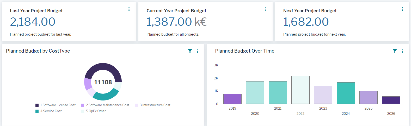Open Last Year Project Budget options menu
The height and width of the screenshot is (126, 411).
(129, 9)
